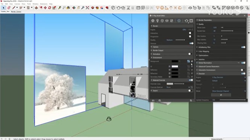Screen dimensions: 250x140
Task: Click the Settings gear in Asset Editor
Action: pos(179,21)
